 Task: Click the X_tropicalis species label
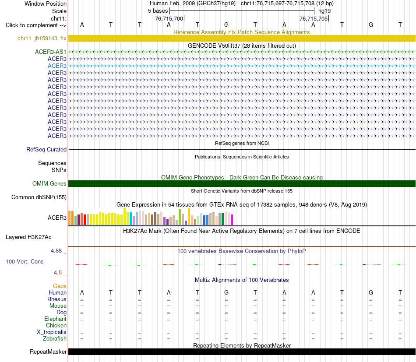pos(52,332)
